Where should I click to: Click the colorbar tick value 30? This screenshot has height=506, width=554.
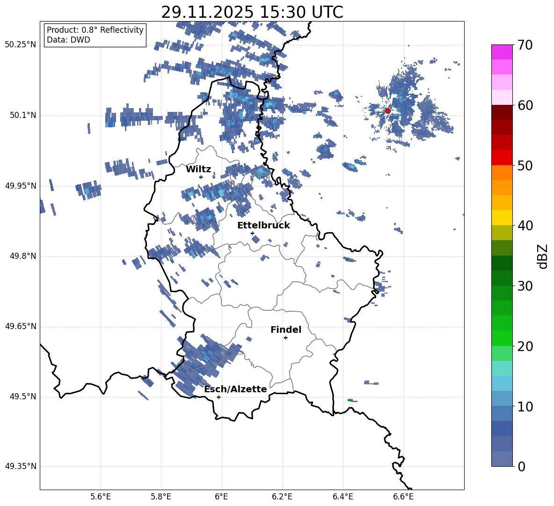[x=525, y=286]
